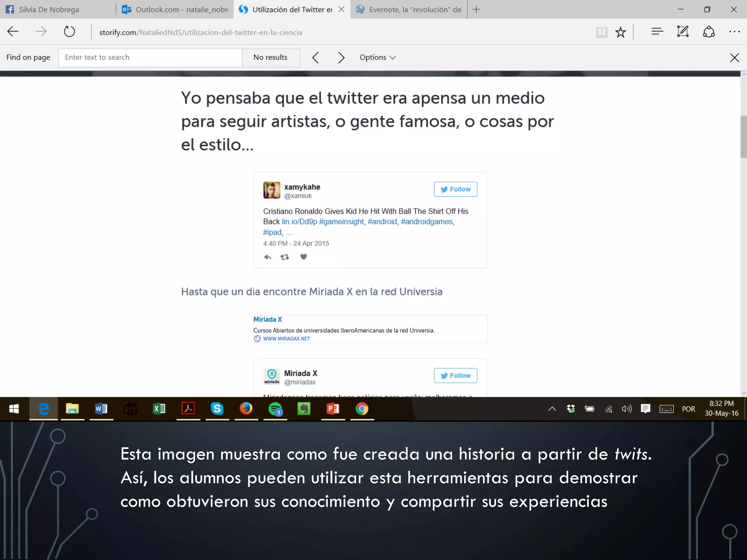Switch to Silvia De Nobrega Facebook tab
Viewport: 747px width, 560px height.
[58, 9]
